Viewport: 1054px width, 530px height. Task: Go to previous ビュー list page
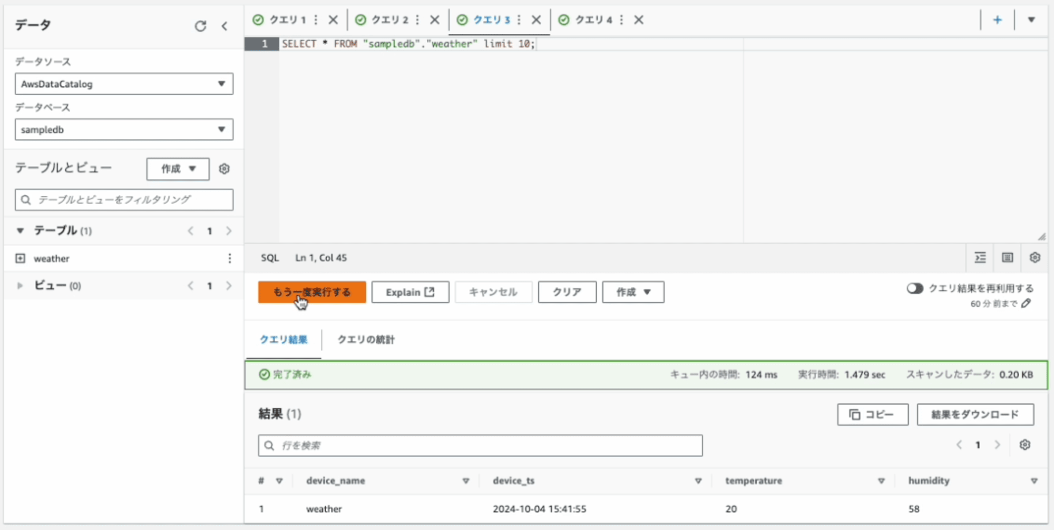[191, 286]
